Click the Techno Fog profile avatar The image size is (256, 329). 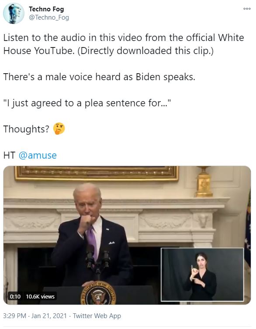[14, 13]
